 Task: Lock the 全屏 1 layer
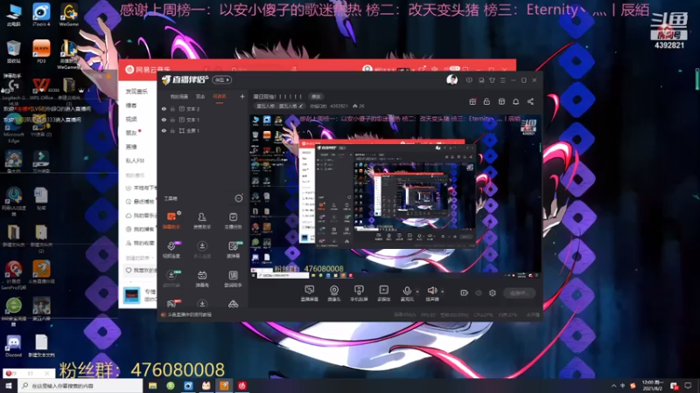(172, 130)
